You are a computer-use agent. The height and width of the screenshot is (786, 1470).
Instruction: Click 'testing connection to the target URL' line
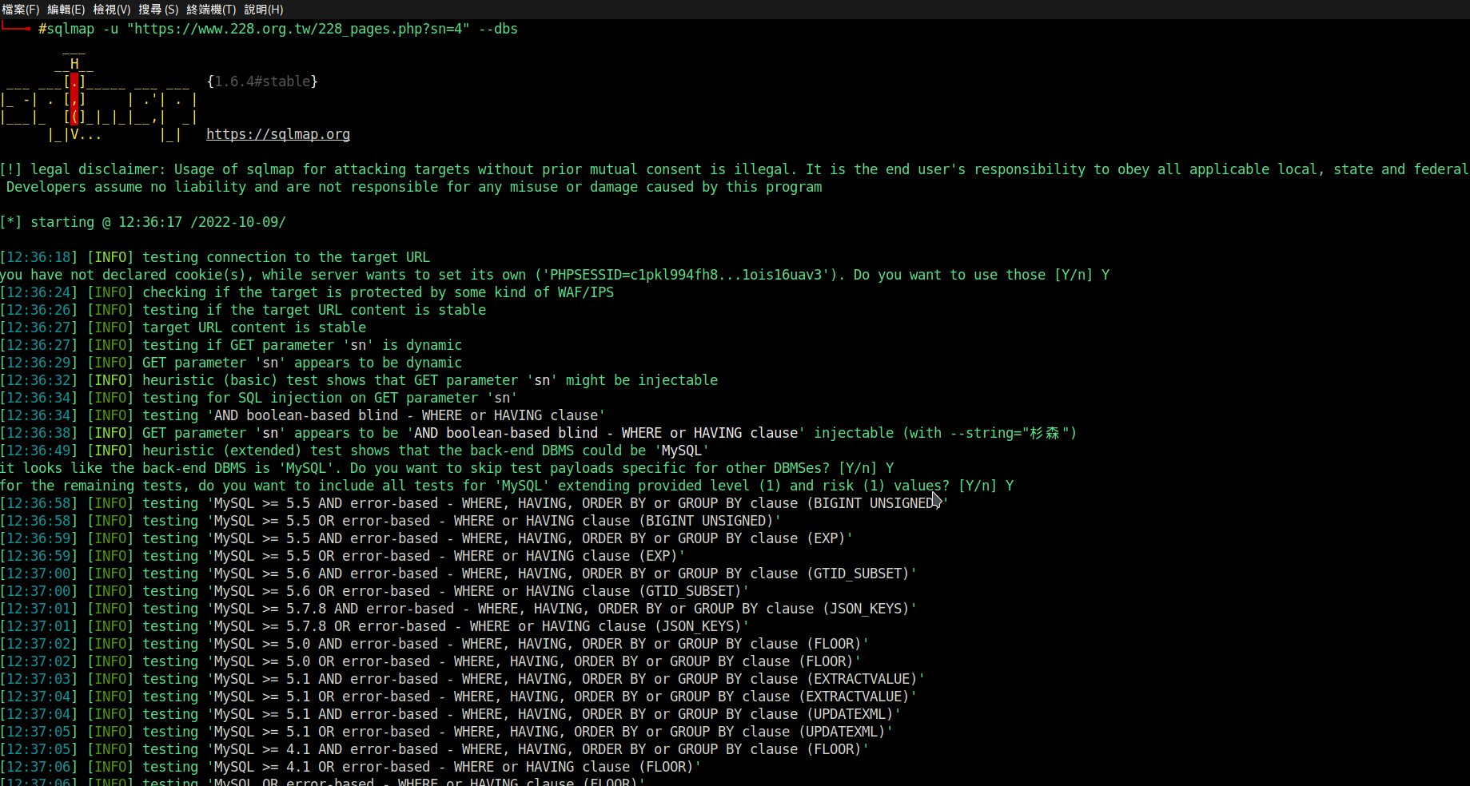pos(215,257)
